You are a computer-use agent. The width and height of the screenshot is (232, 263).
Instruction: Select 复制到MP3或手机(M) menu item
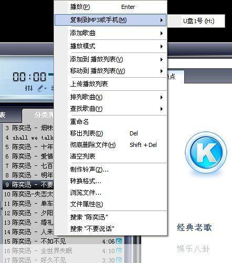click(111, 20)
